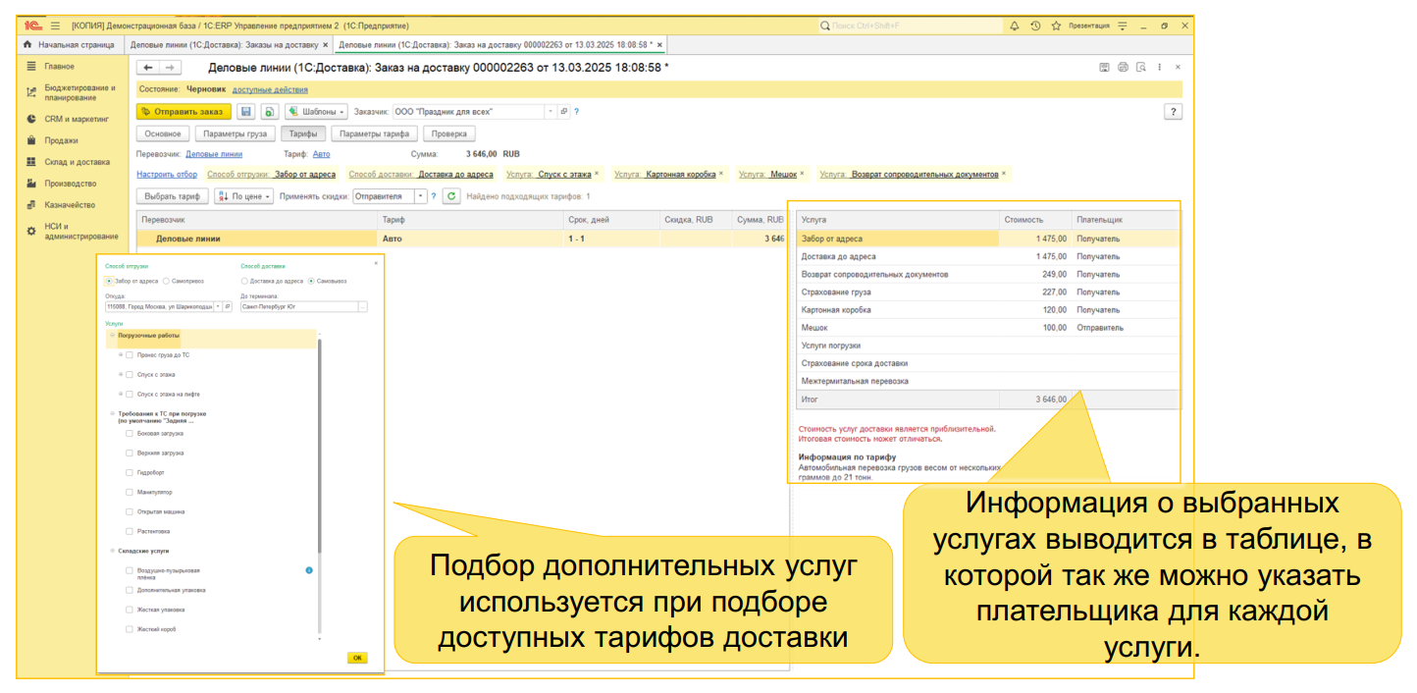
Task: Open the Шаблоны dropdown
Action: tap(317, 111)
